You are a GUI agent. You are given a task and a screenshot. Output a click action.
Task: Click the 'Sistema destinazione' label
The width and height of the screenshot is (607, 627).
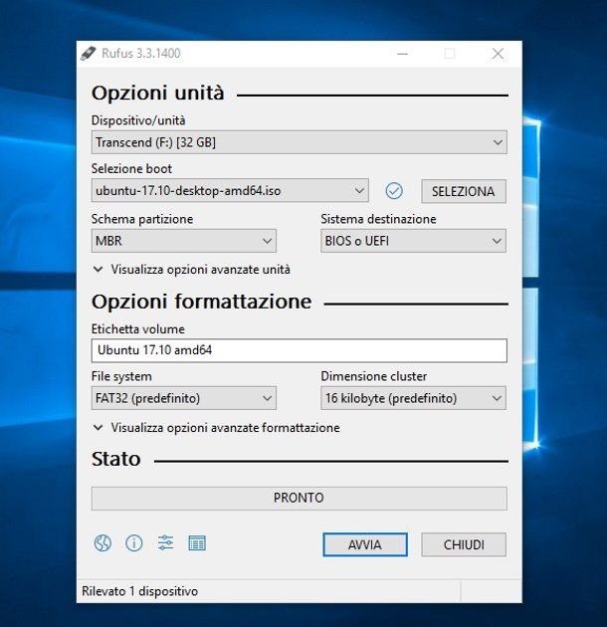pyautogui.click(x=378, y=219)
